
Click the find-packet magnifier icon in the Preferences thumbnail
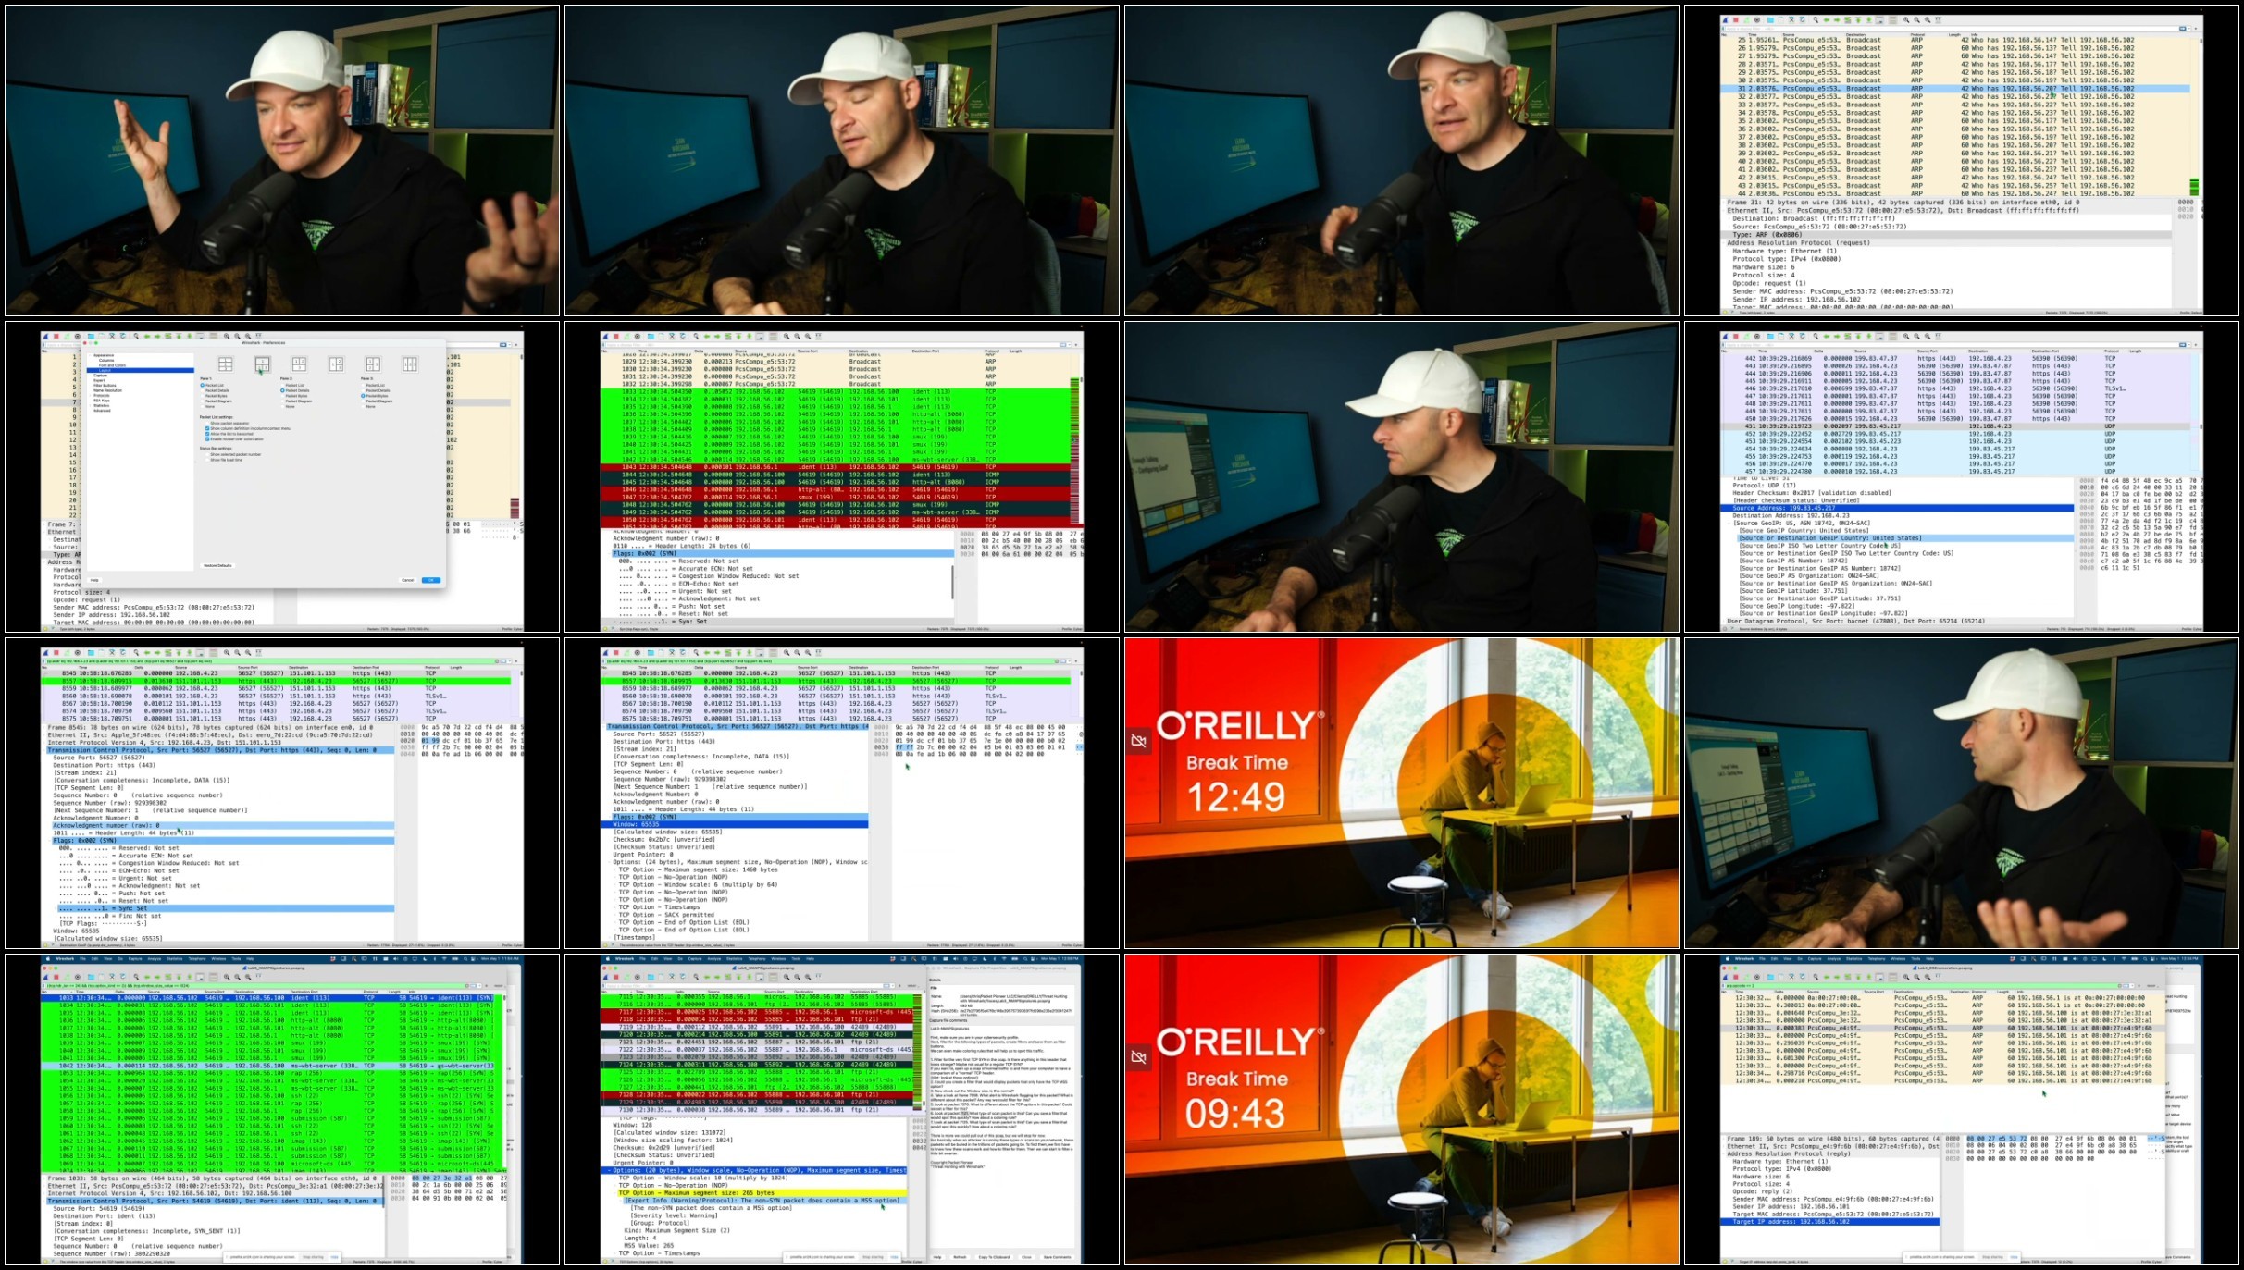[x=136, y=337]
